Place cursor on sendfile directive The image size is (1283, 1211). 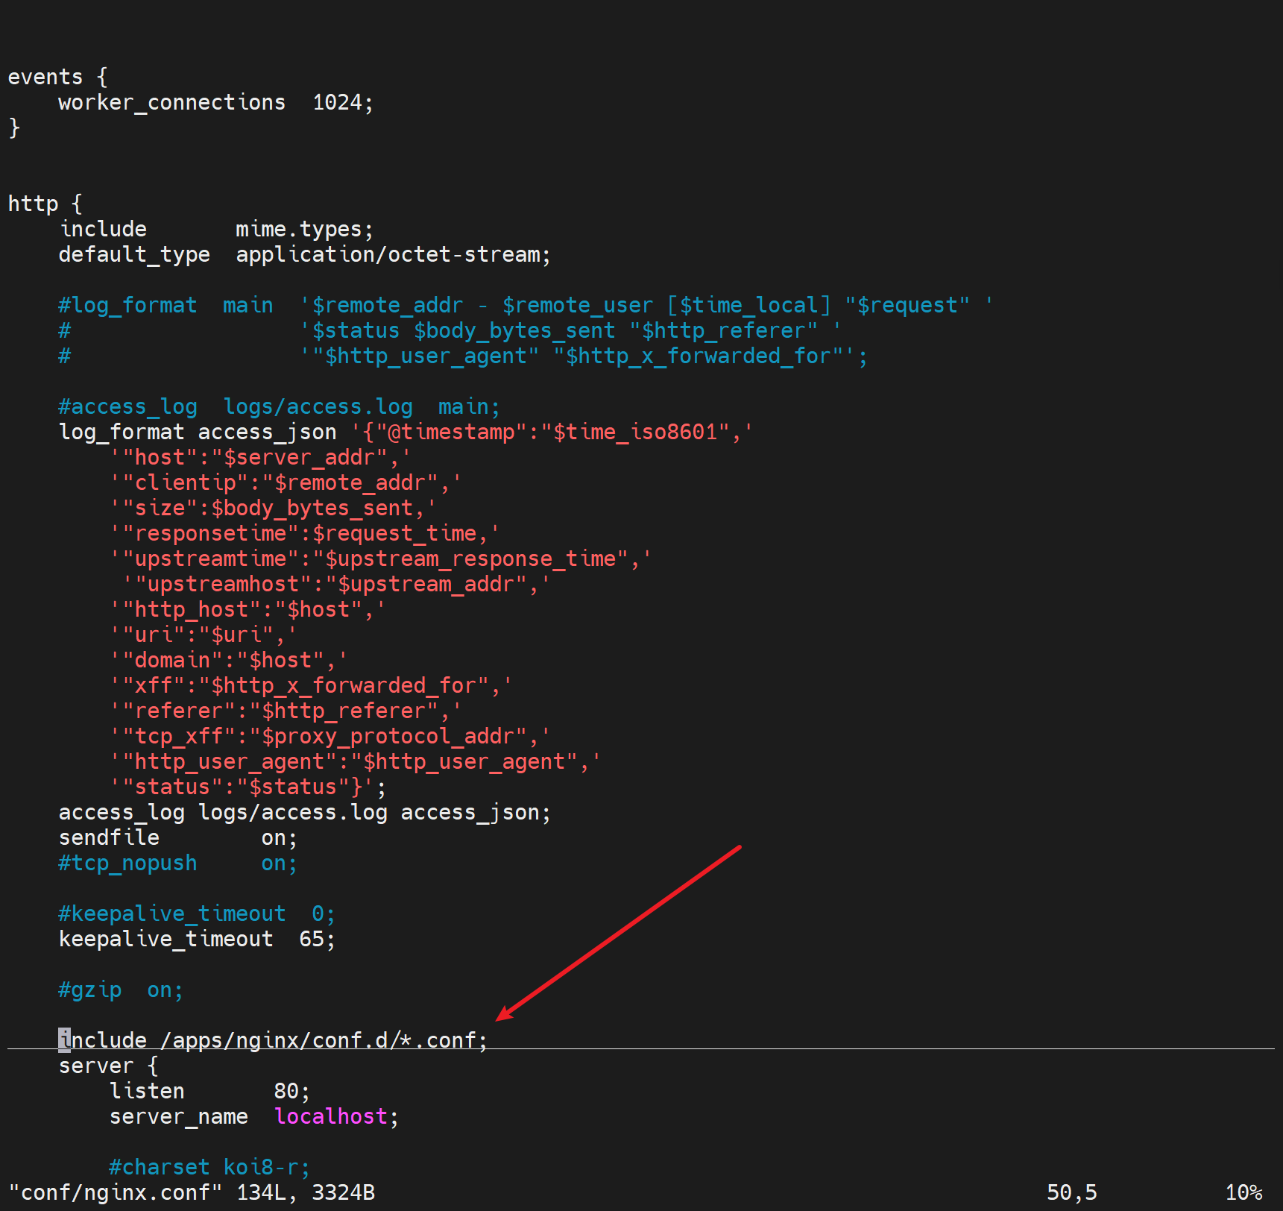point(109,837)
